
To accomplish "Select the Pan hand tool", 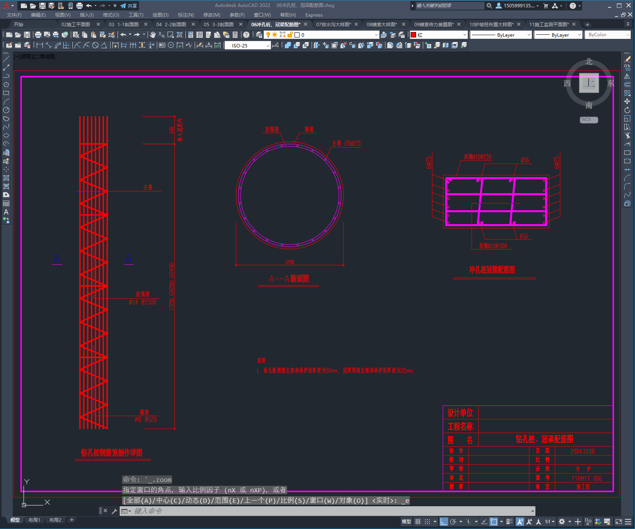I will tap(153, 35).
